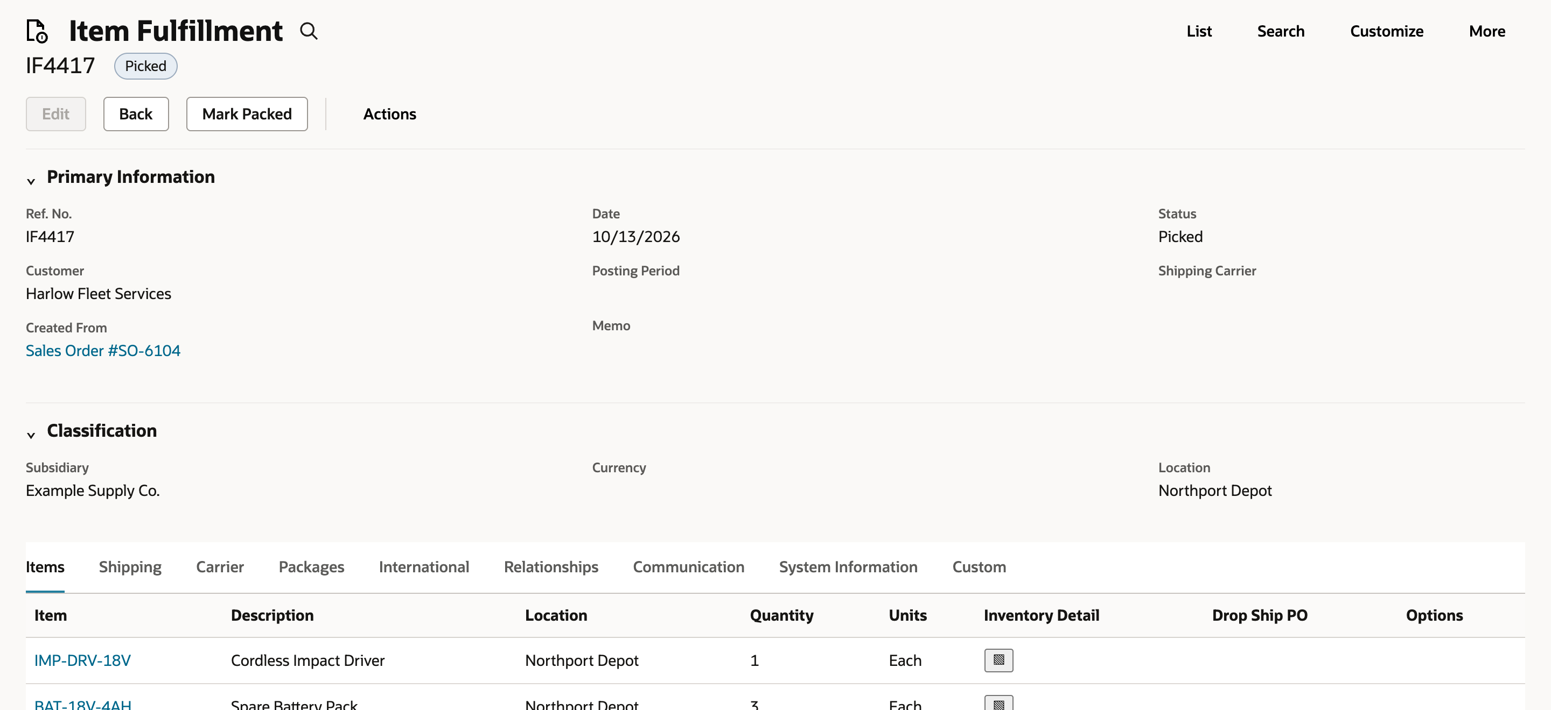Open the Search menu item
Screen dimensions: 1551x710
(1280, 31)
